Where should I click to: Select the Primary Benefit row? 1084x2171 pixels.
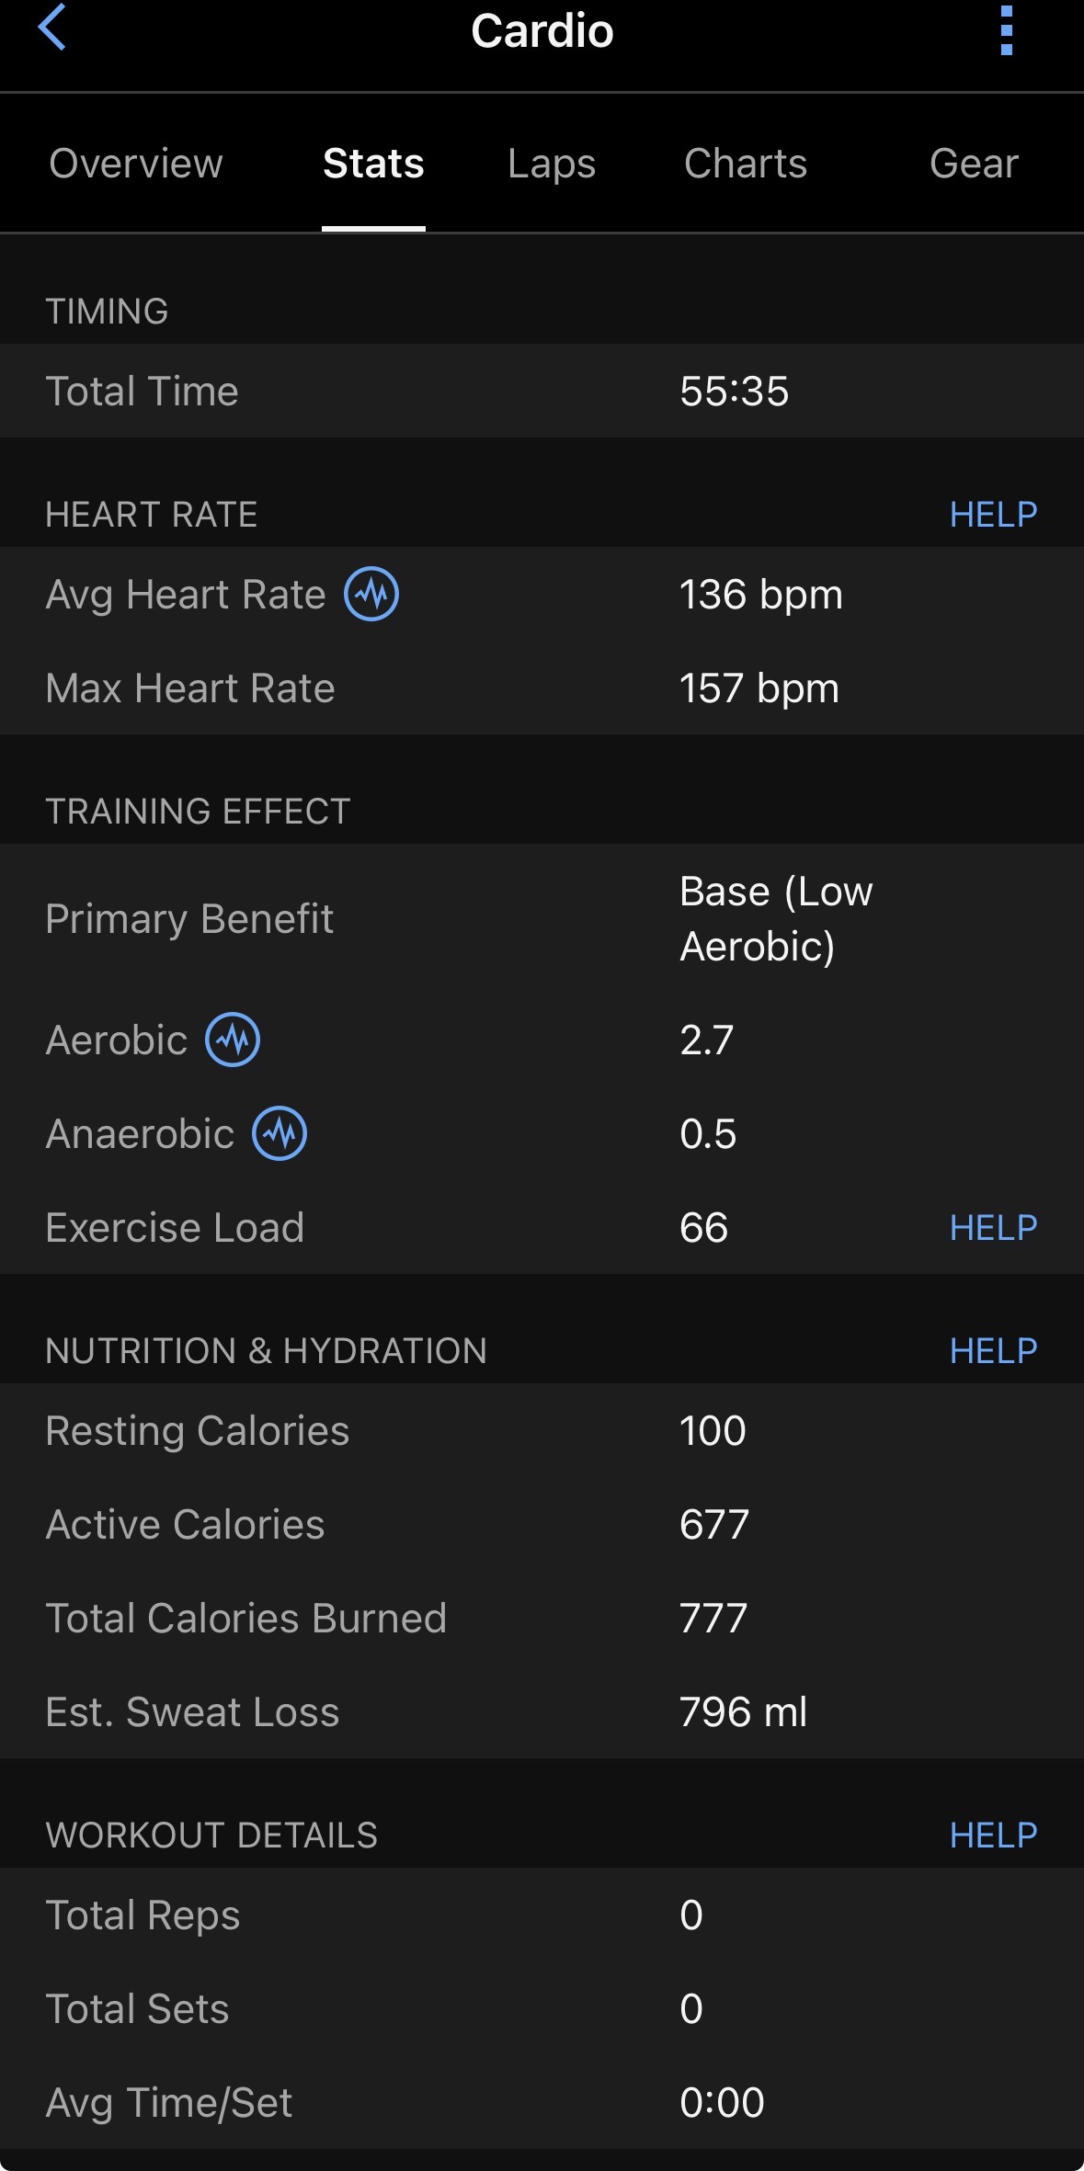point(542,919)
